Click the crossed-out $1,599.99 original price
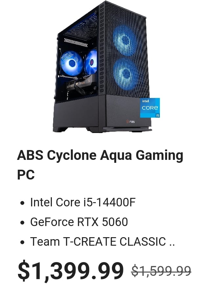The height and width of the screenshot is (285, 213). [161, 271]
